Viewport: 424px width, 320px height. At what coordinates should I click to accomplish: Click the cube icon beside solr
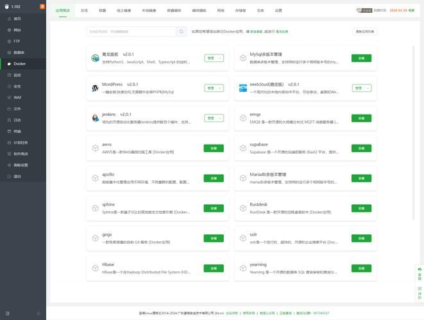tap(243, 238)
